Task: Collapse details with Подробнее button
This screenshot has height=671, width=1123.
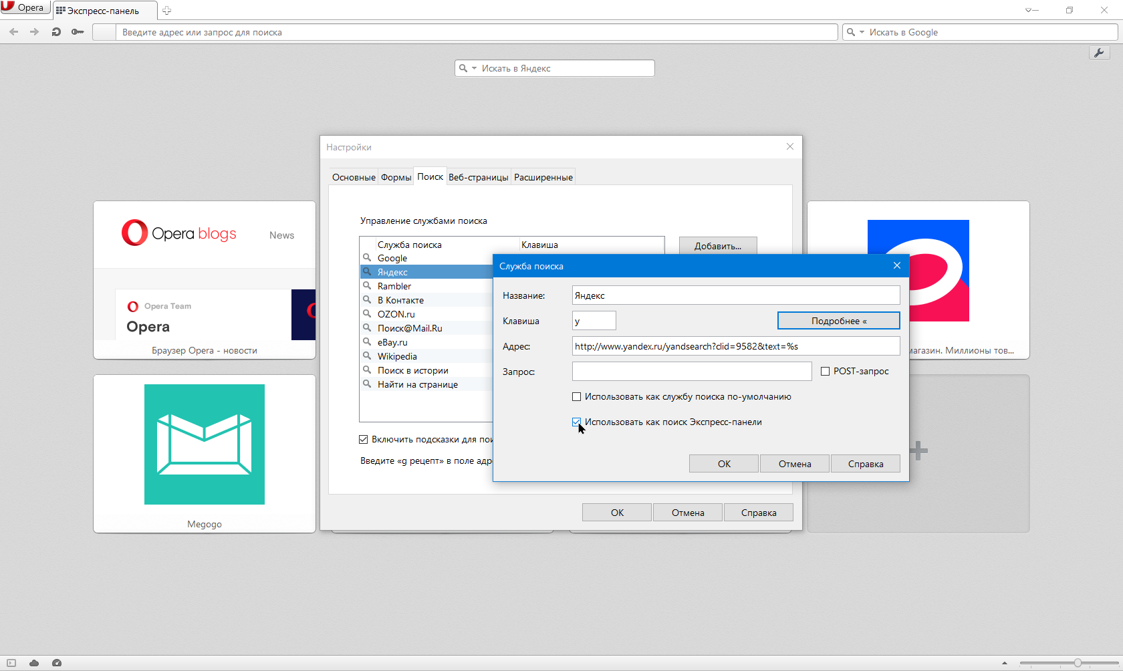Action: [839, 321]
